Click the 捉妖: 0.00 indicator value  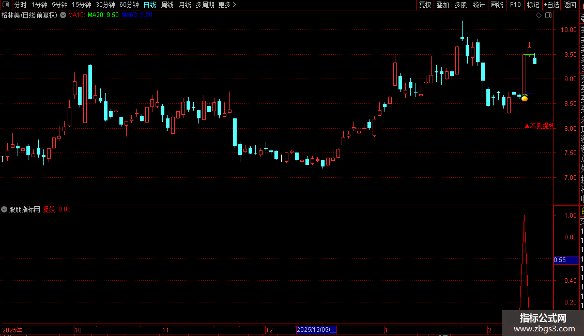point(57,209)
